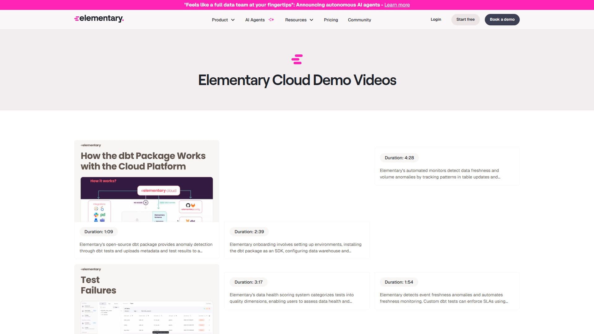
Task: Open the event freshness anomalies description
Action: pyautogui.click(x=444, y=298)
